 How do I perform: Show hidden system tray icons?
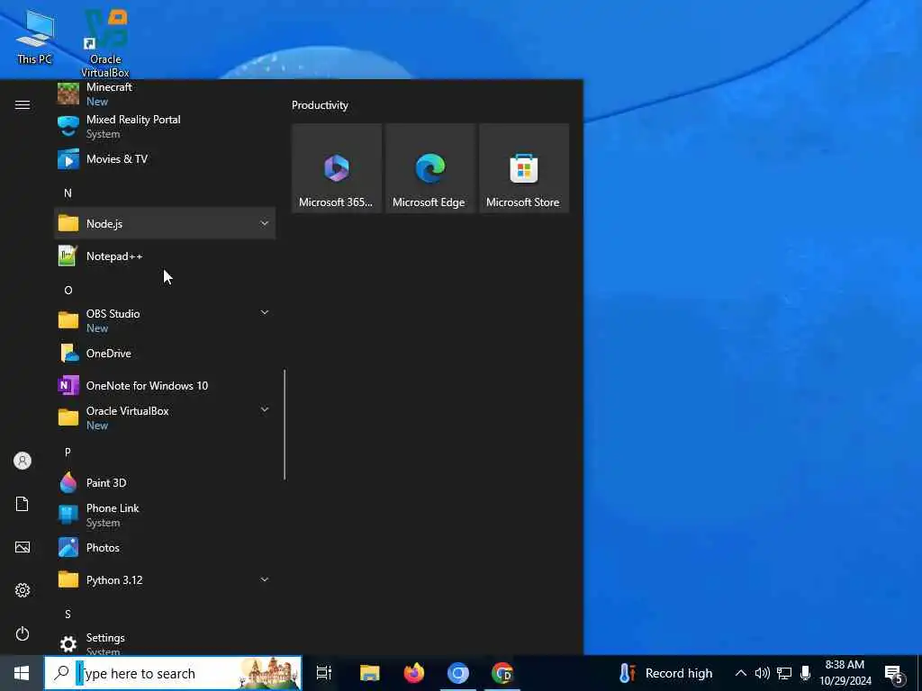click(x=741, y=673)
